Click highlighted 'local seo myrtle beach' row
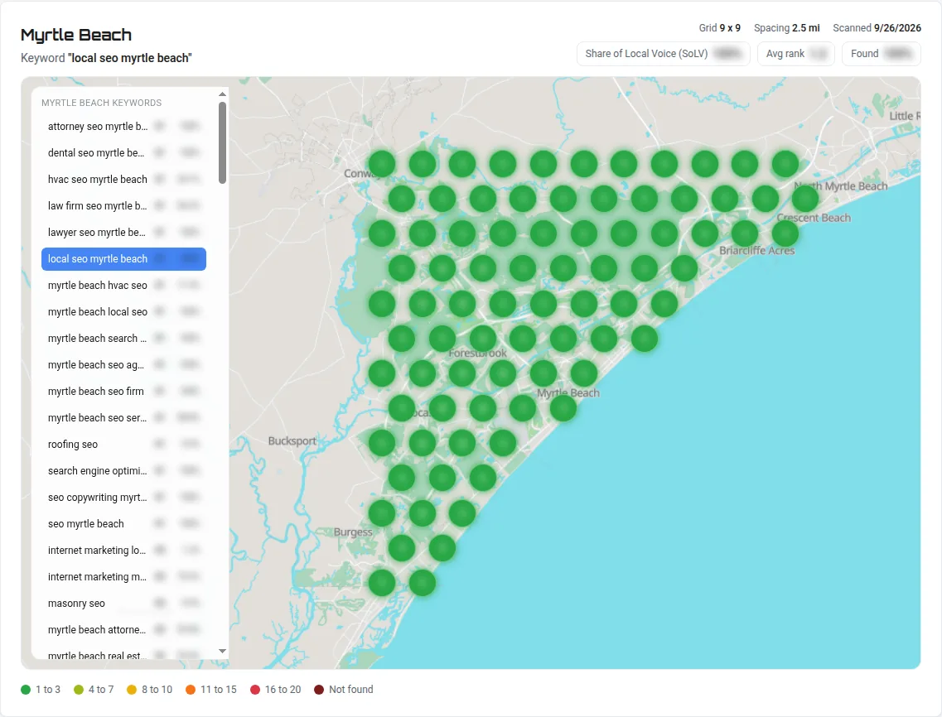 point(123,259)
